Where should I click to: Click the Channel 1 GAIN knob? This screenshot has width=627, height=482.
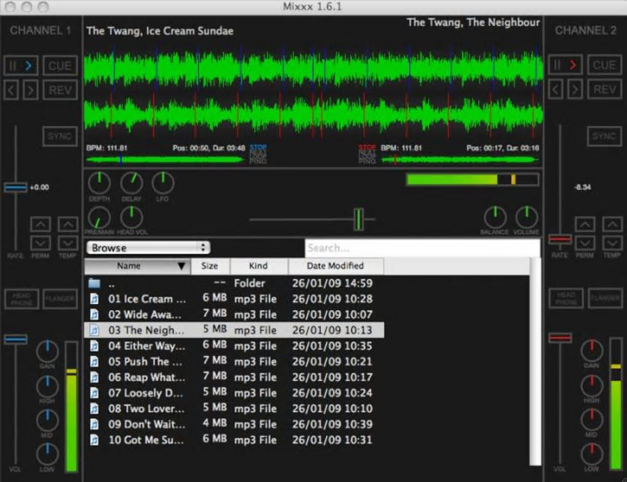[x=47, y=351]
